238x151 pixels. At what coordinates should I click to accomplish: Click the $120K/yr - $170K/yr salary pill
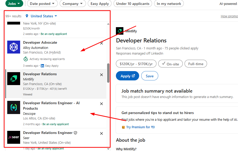coord(136,64)
